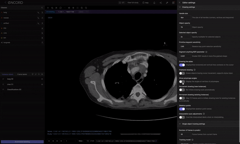Jump to the last slice

(61, 141)
